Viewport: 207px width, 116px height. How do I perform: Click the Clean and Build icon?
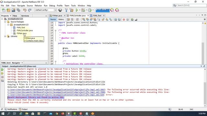[71, 10]
